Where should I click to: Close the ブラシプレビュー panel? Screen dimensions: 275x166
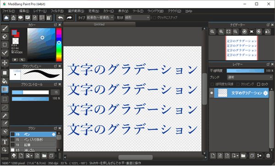pos(60,66)
